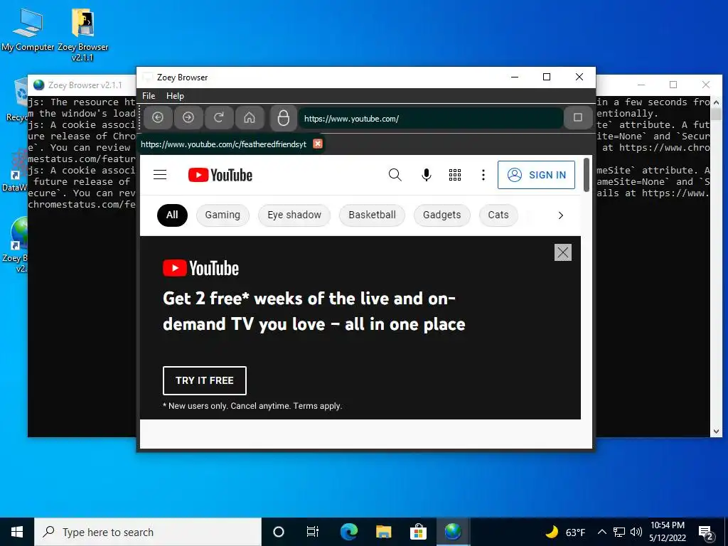Select the Zoey B globe desktop shortcut
The height and width of the screenshot is (546, 728).
(x=16, y=245)
